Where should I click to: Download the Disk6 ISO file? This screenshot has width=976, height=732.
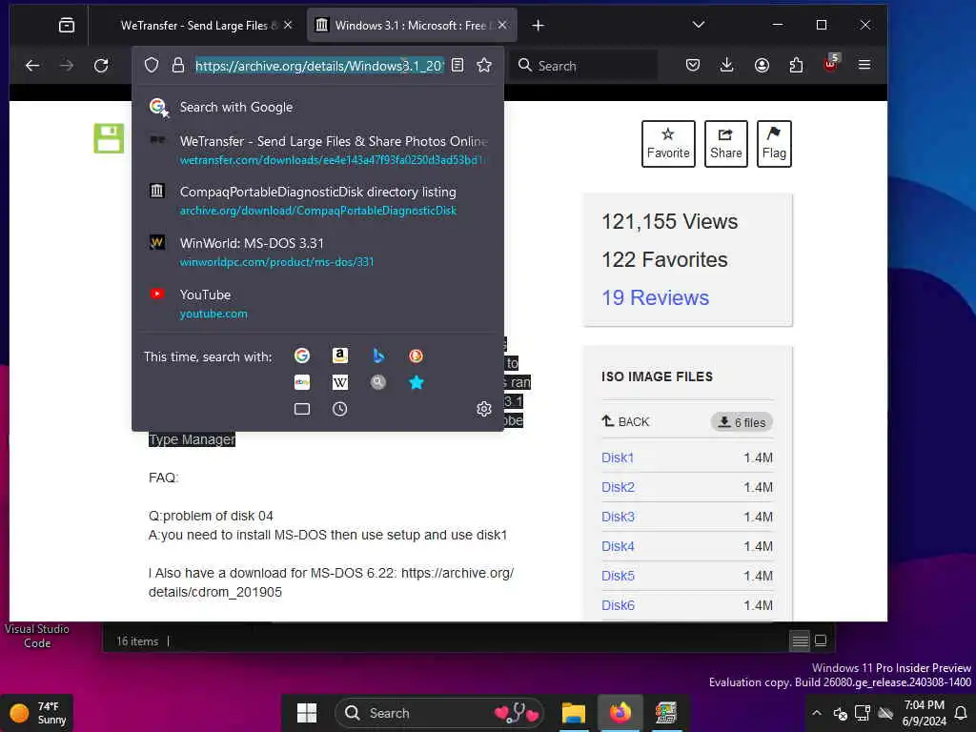point(618,605)
